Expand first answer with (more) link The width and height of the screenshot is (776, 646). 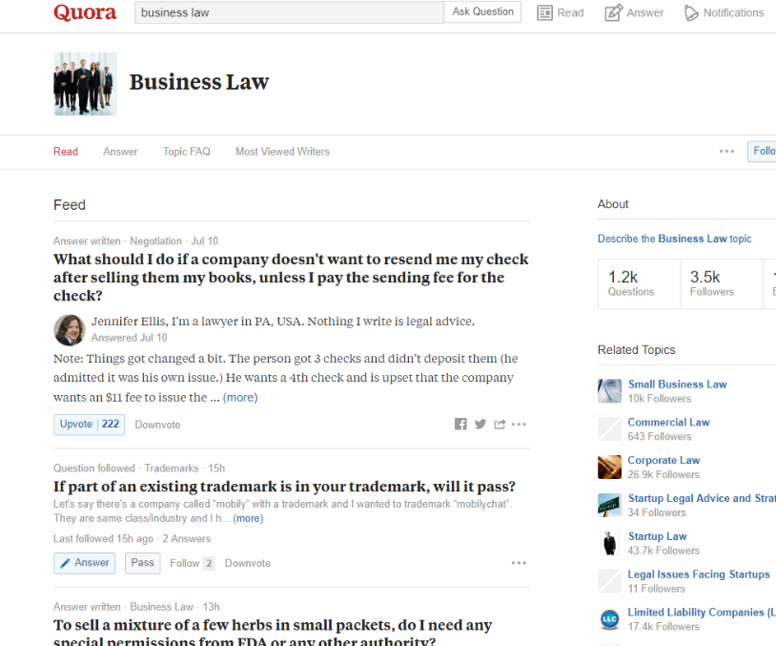pos(240,397)
